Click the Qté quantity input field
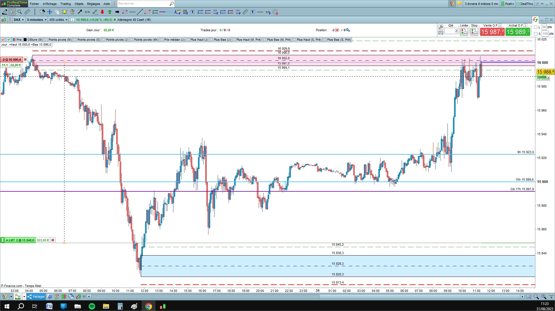 (451, 31)
